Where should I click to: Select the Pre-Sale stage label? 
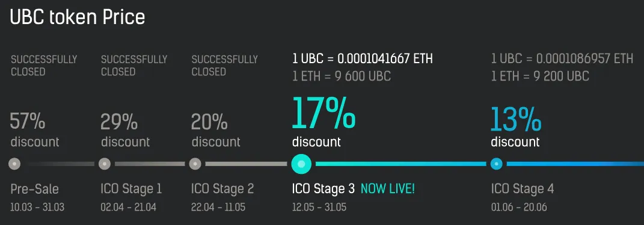coord(34,190)
